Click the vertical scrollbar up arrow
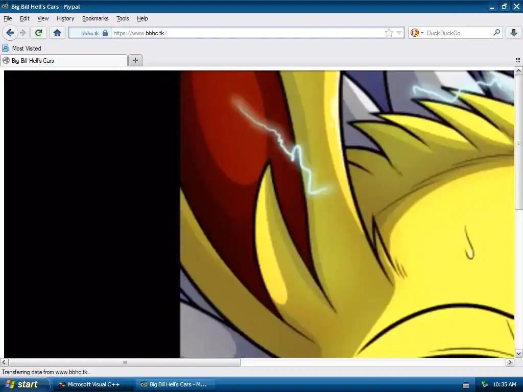523x392 pixels. click(x=518, y=70)
